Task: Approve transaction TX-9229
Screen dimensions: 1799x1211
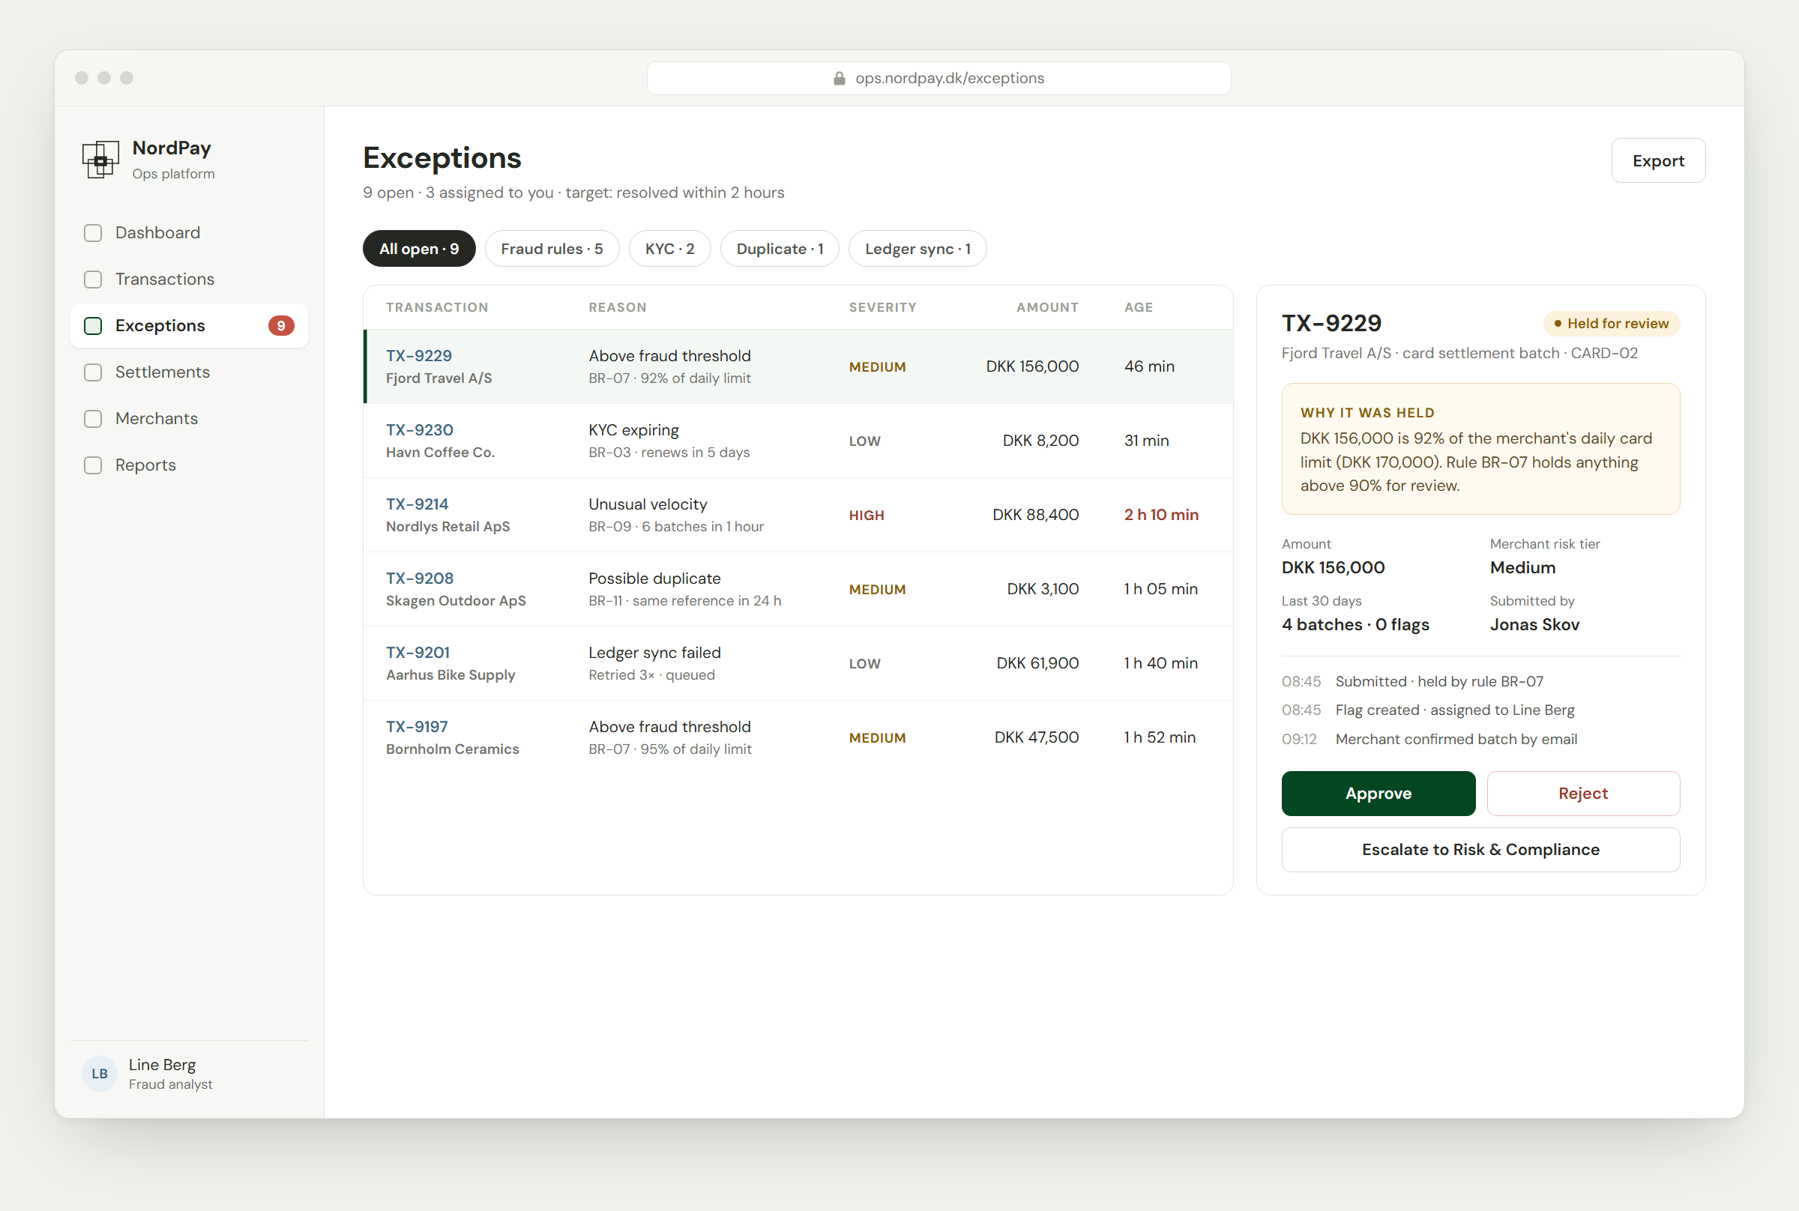Action: [1378, 793]
